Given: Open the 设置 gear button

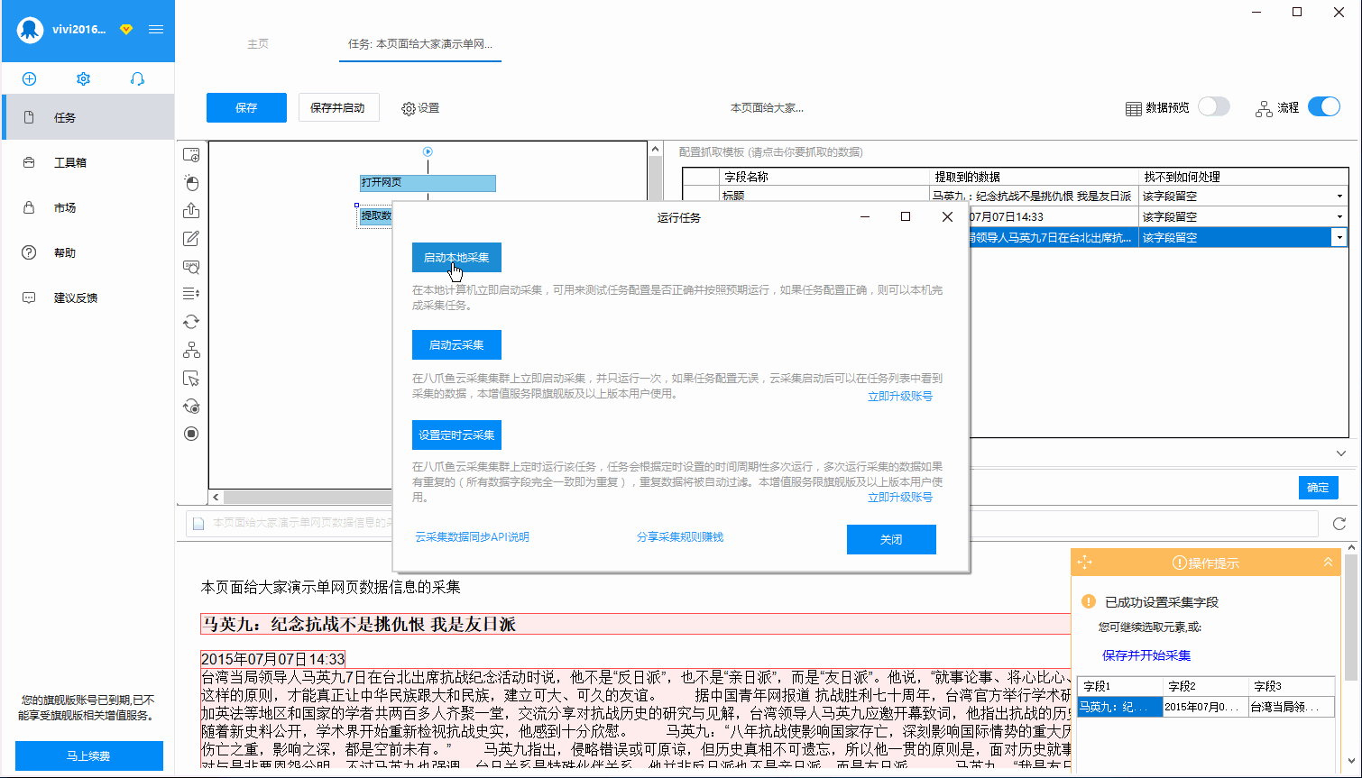Looking at the screenshot, I should [x=420, y=108].
